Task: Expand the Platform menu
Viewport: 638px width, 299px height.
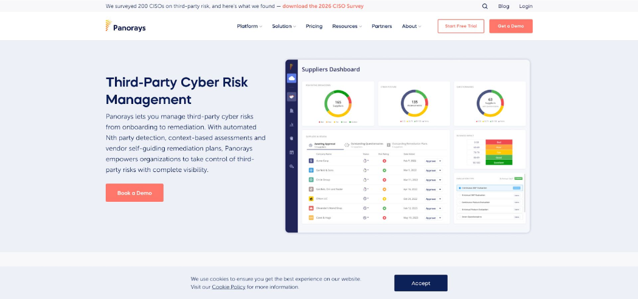Action: pyautogui.click(x=249, y=26)
